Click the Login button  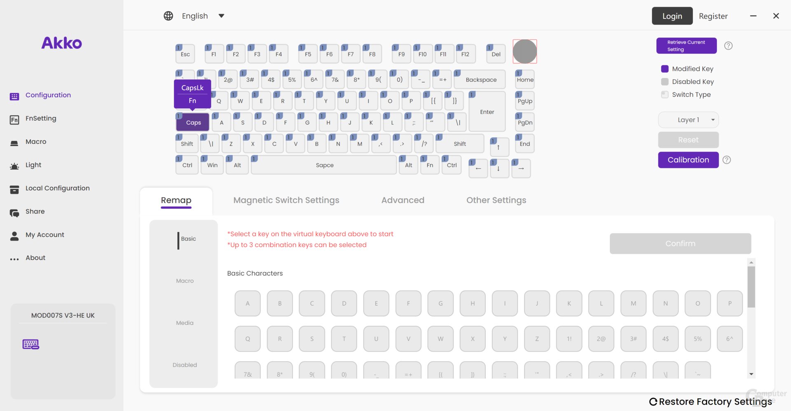tap(672, 16)
